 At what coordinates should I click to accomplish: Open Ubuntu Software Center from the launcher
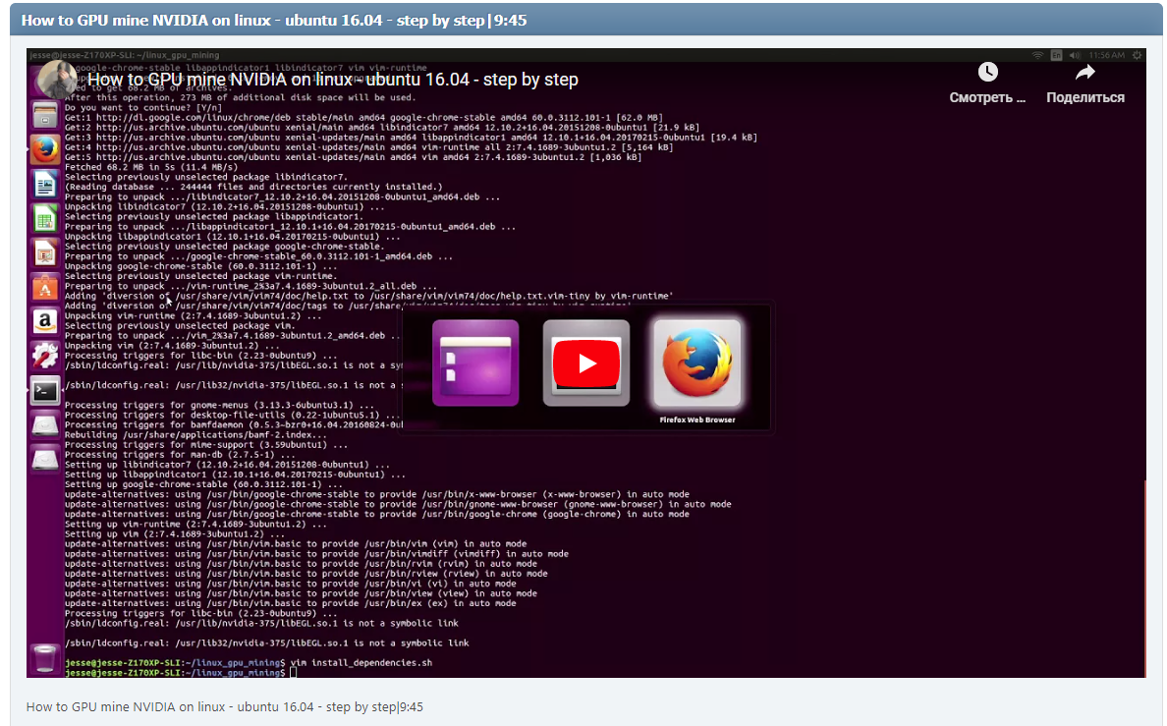(x=45, y=288)
